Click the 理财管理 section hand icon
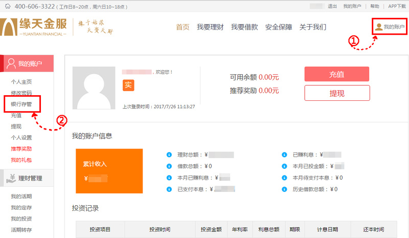Viewport: 409px width, 238px height. click(x=11, y=178)
